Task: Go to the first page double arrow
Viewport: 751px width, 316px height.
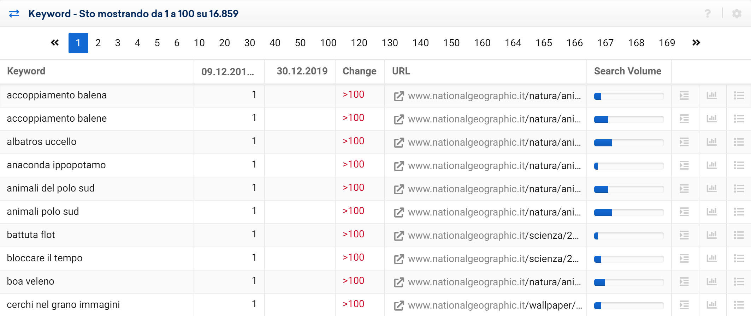Action: (x=55, y=43)
